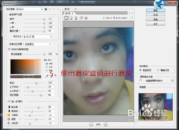179x130 pixels.
Task: Click the 亮度 brightness icon
Action: point(9,119)
